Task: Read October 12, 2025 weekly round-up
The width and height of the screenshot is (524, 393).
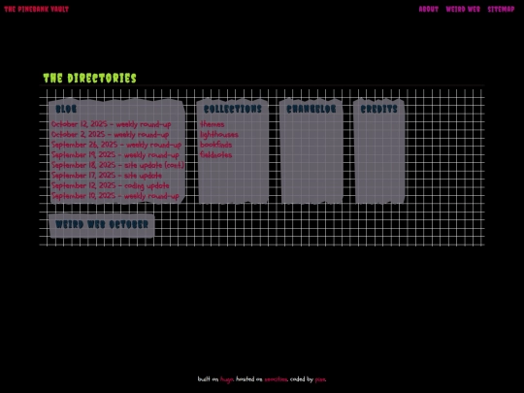Action: point(111,124)
